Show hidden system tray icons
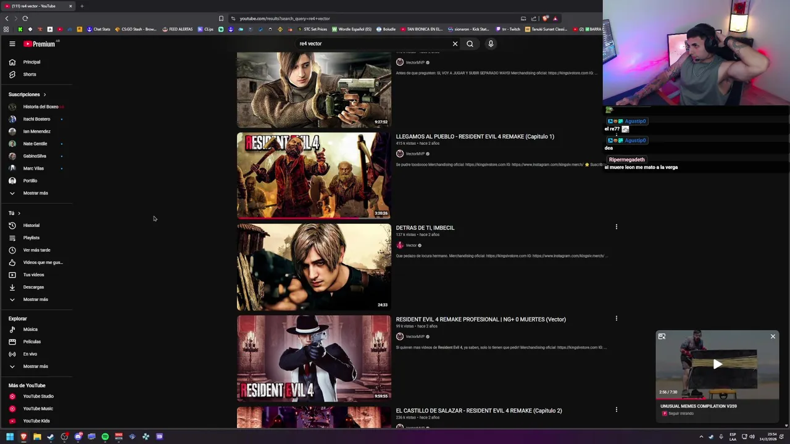This screenshot has height=444, width=790. (x=701, y=437)
